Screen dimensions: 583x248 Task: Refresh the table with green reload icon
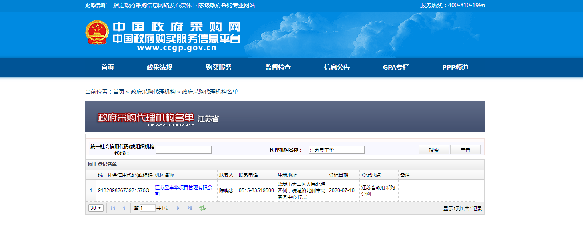pyautogui.click(x=202, y=208)
